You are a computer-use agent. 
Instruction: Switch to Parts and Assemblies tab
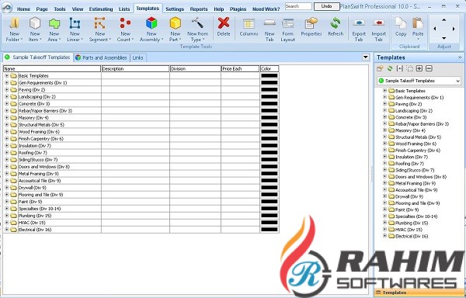[x=101, y=57]
